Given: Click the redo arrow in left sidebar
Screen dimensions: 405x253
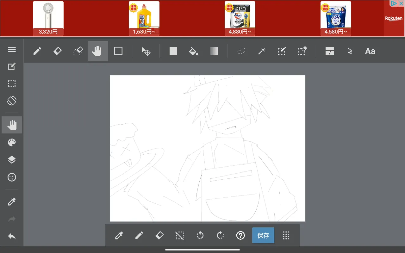Looking at the screenshot, I should point(12,219).
